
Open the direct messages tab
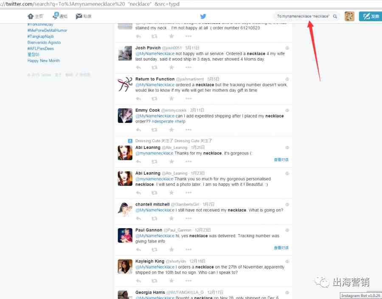pos(84,16)
